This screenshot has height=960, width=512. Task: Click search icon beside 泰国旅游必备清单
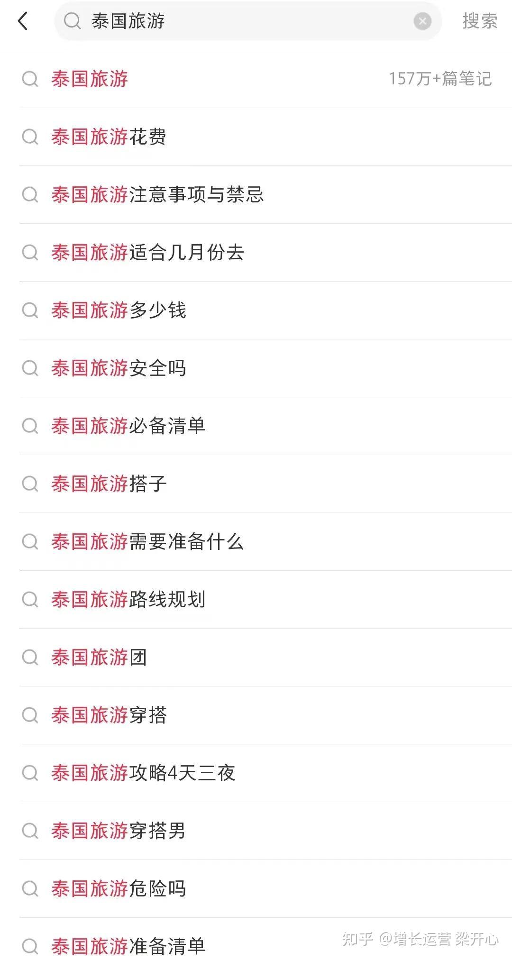(30, 426)
